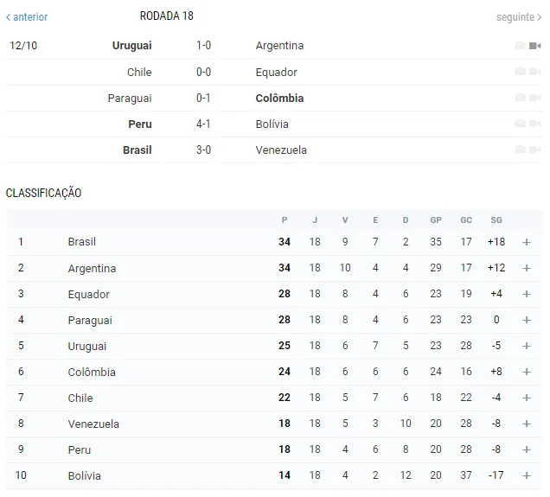Expand Brasil row with plus sign

[x=527, y=242]
